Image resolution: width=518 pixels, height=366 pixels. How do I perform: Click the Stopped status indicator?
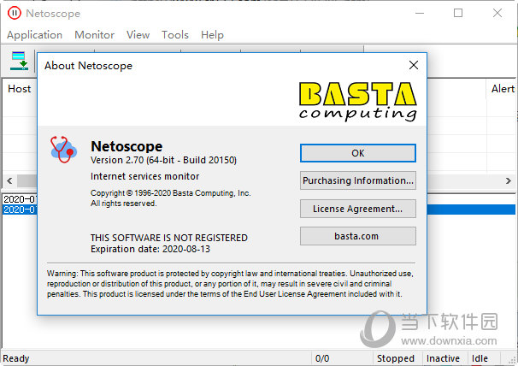pyautogui.click(x=396, y=358)
